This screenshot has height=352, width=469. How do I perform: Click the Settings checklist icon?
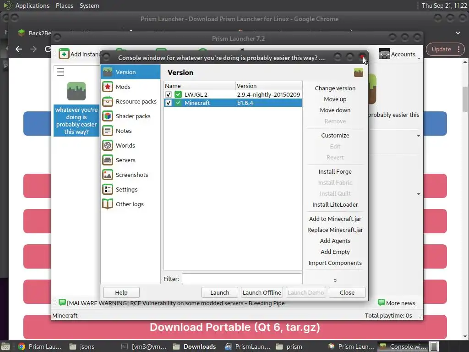pyautogui.click(x=108, y=189)
